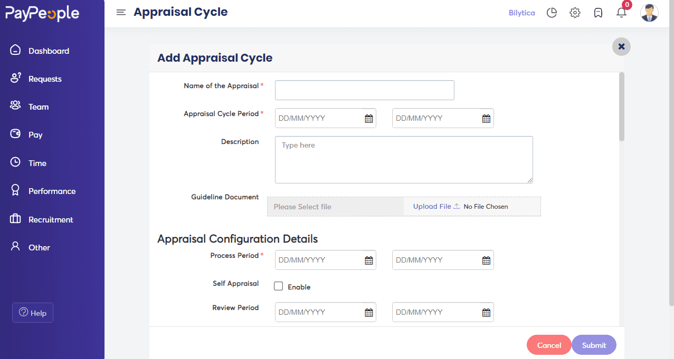This screenshot has width=674, height=359.
Task: Open calendar for Process Period start date
Action: [369, 260]
